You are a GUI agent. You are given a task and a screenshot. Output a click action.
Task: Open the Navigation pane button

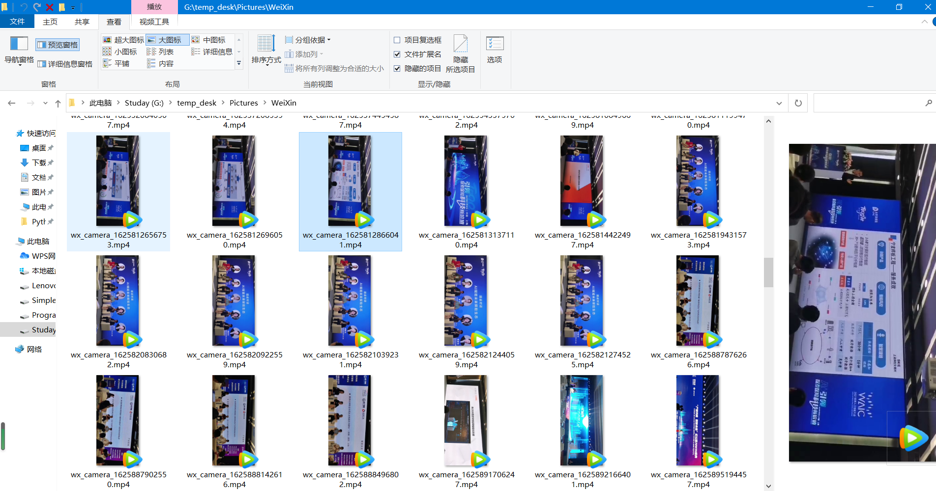pos(19,50)
